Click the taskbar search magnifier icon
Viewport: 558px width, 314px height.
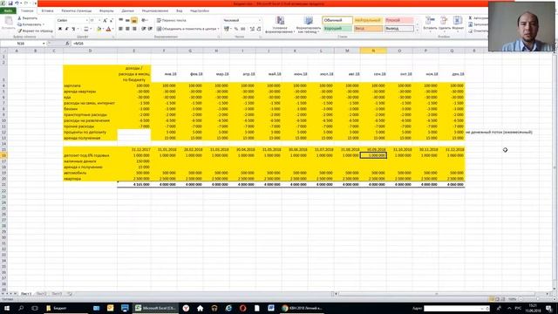(21, 308)
